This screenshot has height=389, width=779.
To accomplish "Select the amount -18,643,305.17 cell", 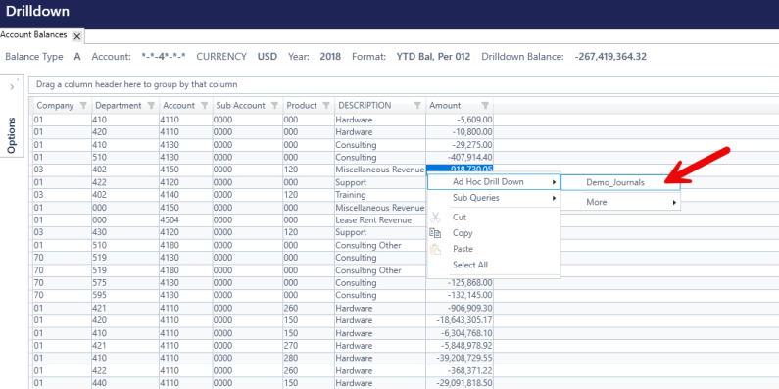I will point(460,320).
